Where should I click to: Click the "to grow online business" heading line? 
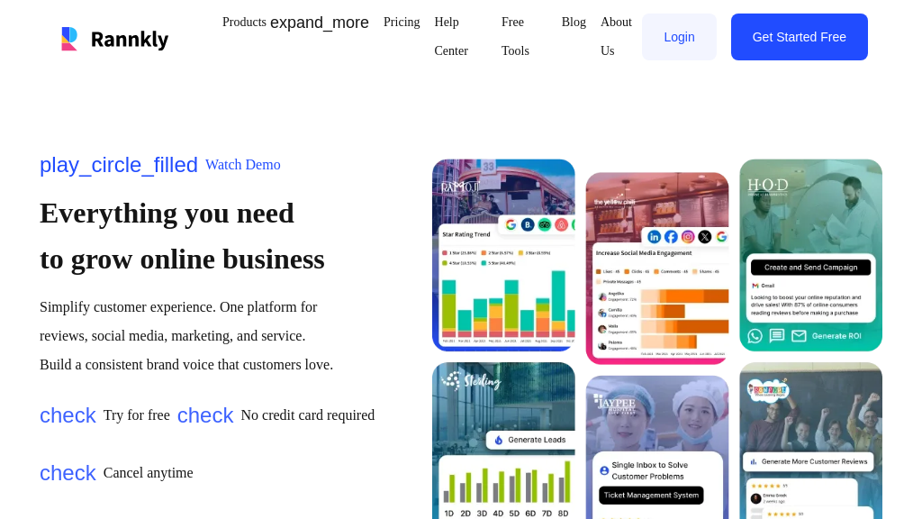pos(182,259)
